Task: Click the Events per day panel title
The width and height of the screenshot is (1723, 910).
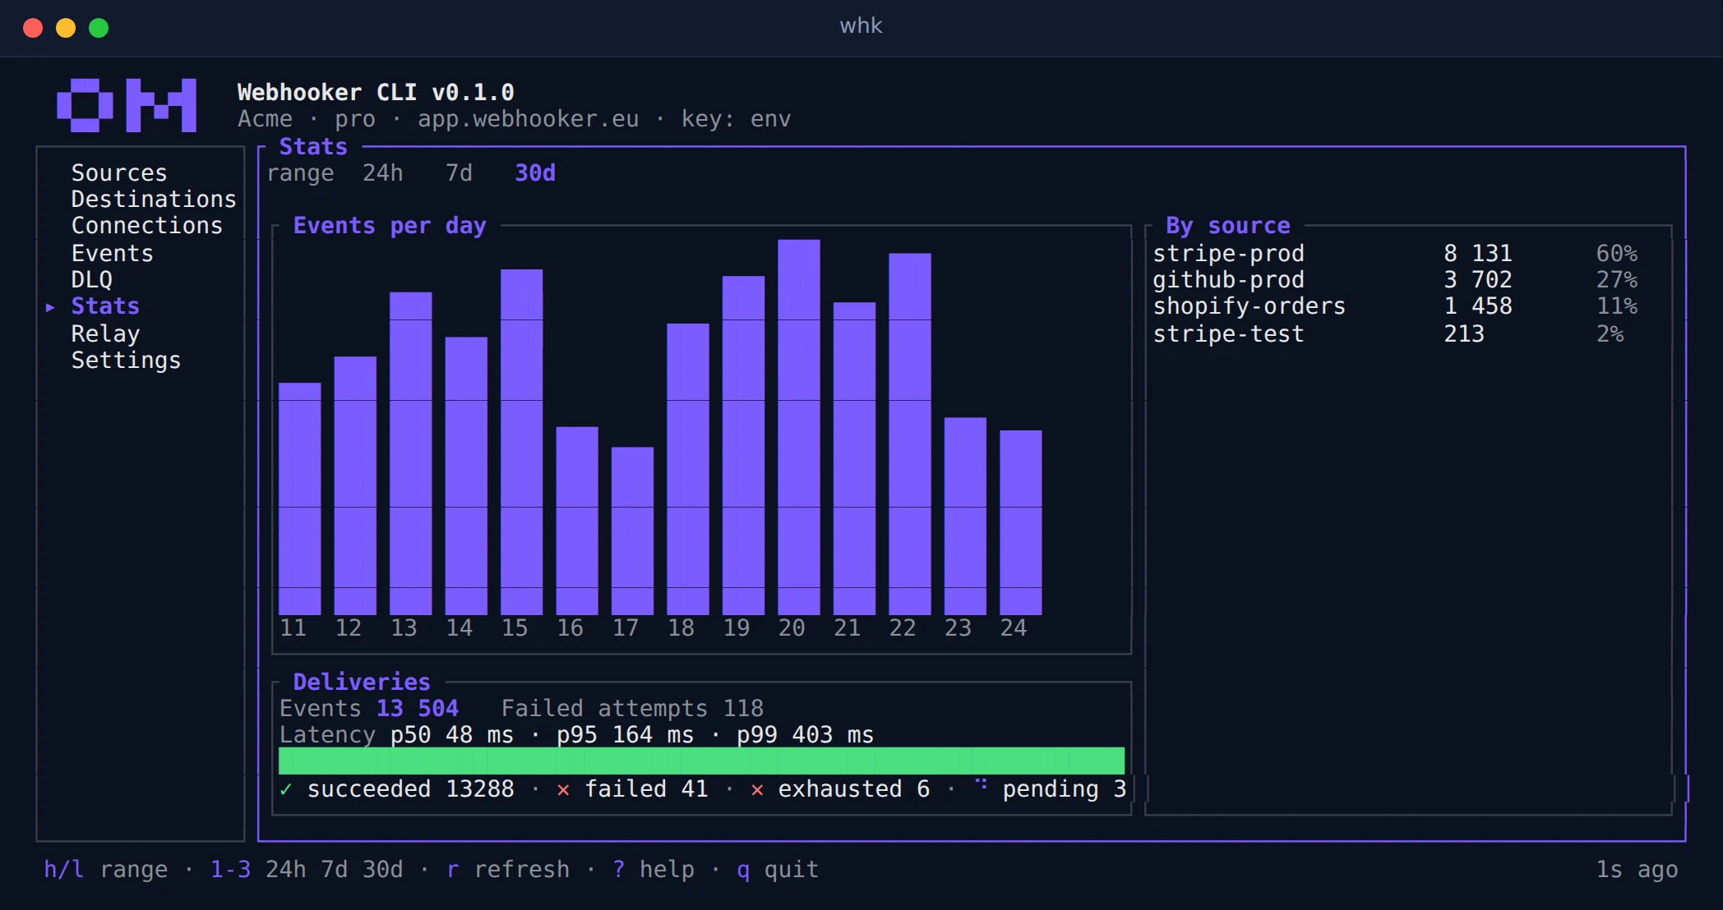Action: tap(390, 225)
